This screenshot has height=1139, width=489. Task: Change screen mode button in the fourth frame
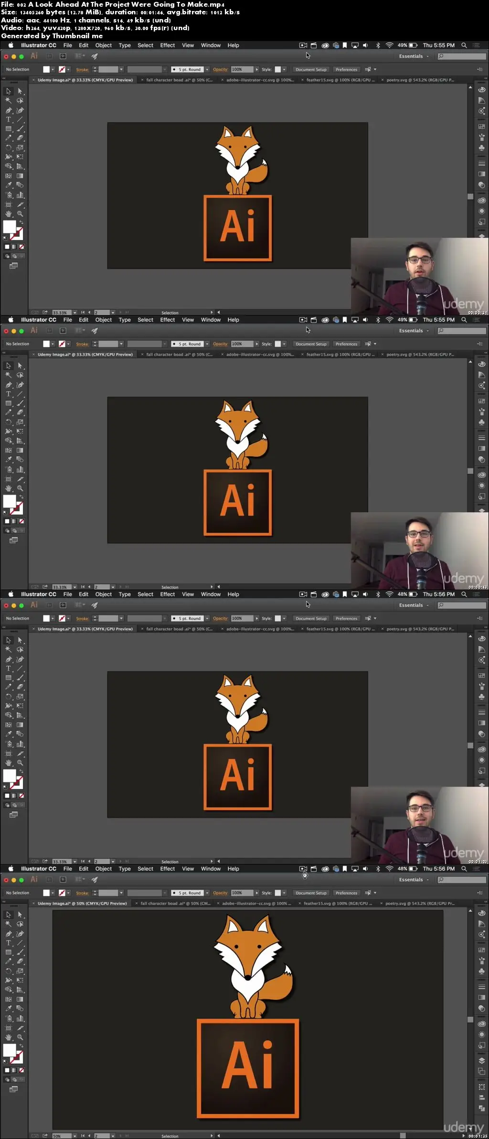14,1088
